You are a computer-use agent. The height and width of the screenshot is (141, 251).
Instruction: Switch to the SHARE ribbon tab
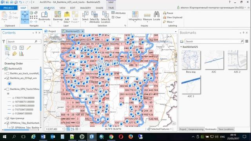click(99, 8)
